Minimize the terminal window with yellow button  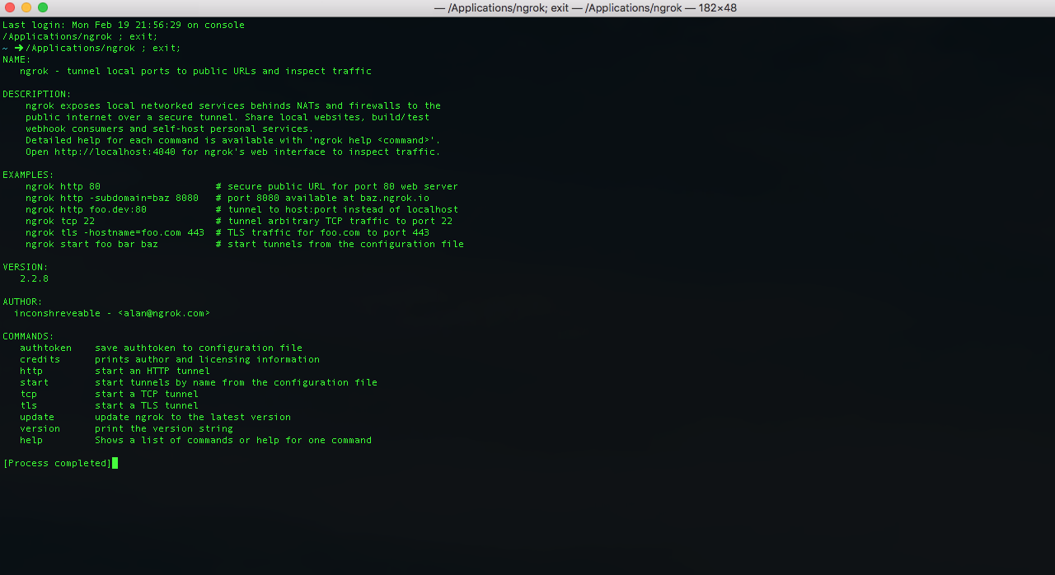point(26,7)
